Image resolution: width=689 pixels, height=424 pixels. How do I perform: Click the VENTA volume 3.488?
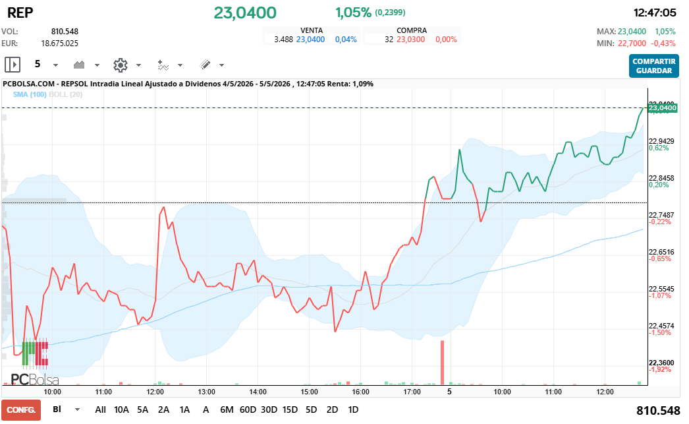click(x=283, y=40)
